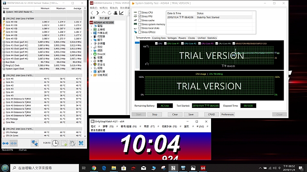Go back in AIDA64 Extreme toolbar
Image resolution: width=307 pixels, height=172 pixels.
92,13
